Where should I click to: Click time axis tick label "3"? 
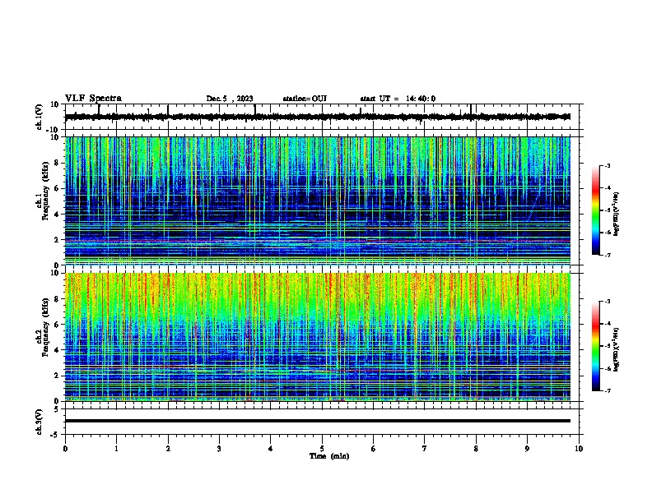pyautogui.click(x=219, y=449)
